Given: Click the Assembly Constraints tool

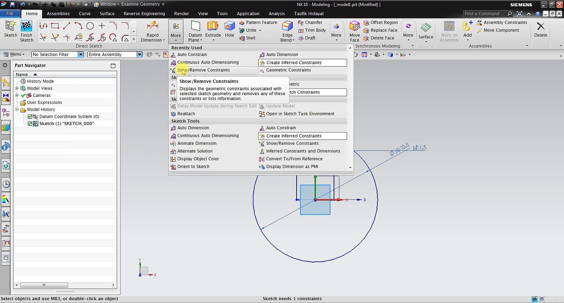Looking at the screenshot, I should point(502,22).
